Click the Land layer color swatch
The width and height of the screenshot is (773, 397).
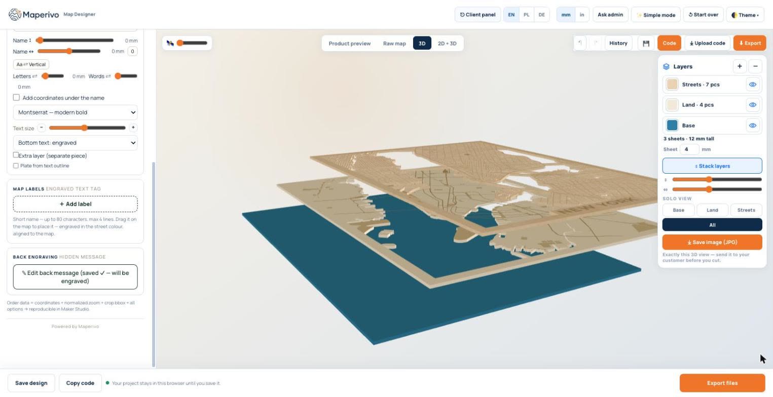pyautogui.click(x=672, y=105)
